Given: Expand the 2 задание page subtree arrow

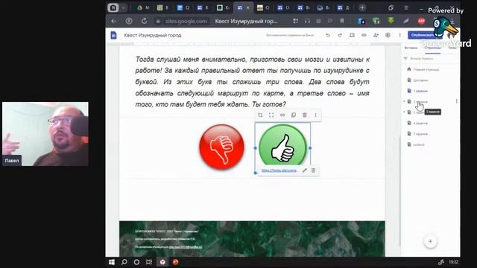Looking at the screenshot, I should pyautogui.click(x=404, y=101).
